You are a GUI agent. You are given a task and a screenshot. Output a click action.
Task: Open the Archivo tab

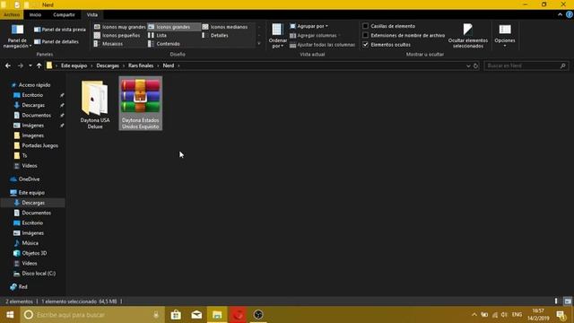click(12, 14)
